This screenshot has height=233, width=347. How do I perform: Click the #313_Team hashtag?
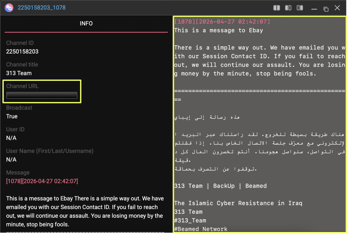click(190, 220)
